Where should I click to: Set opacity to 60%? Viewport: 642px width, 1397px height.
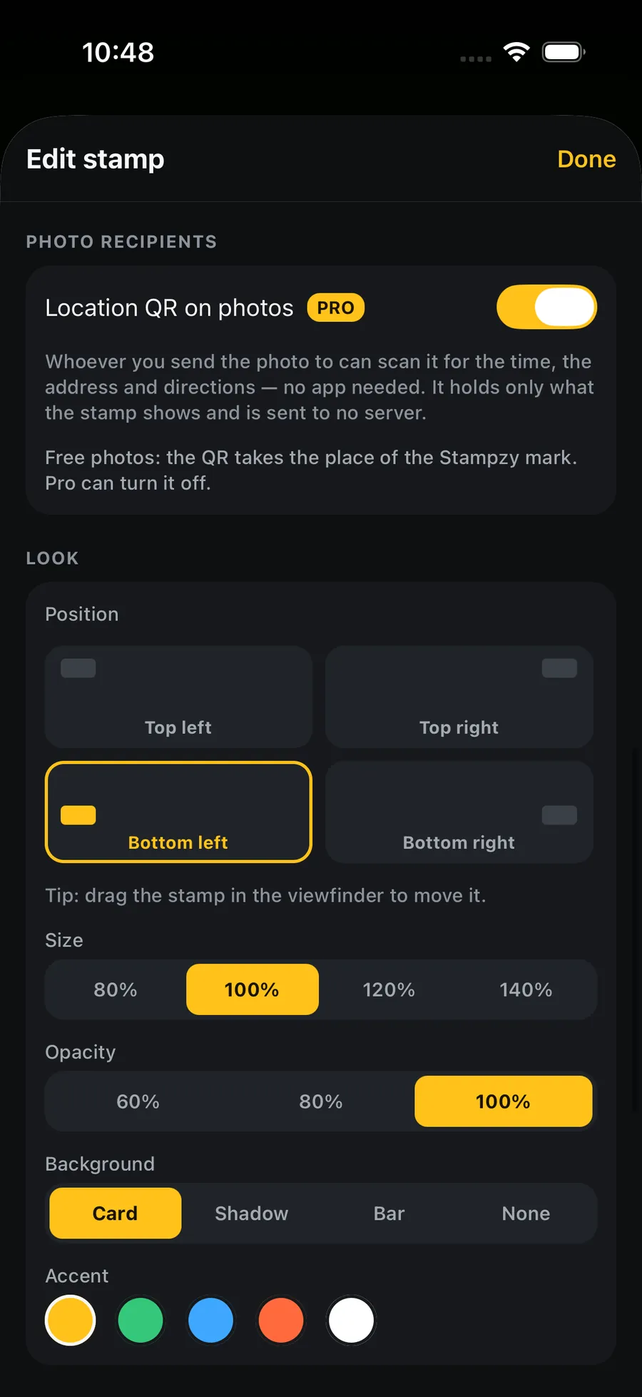tap(138, 1101)
